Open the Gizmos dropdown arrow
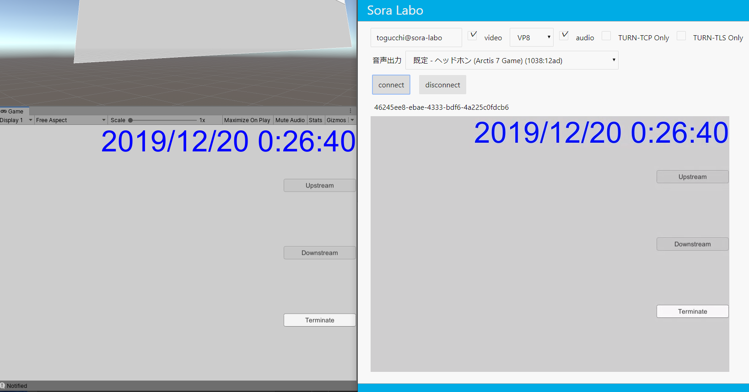The image size is (749, 392). pos(352,120)
